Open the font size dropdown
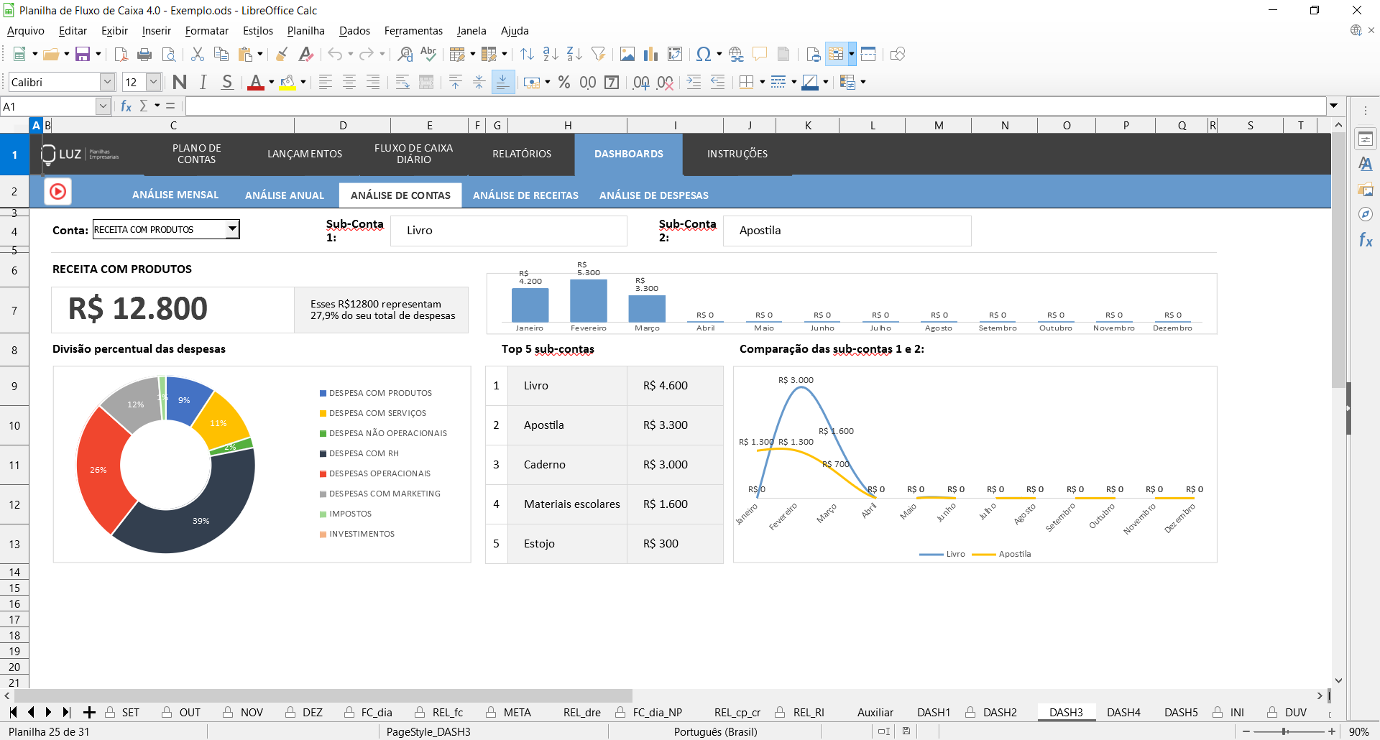This screenshot has height=740, width=1380. coord(153,83)
